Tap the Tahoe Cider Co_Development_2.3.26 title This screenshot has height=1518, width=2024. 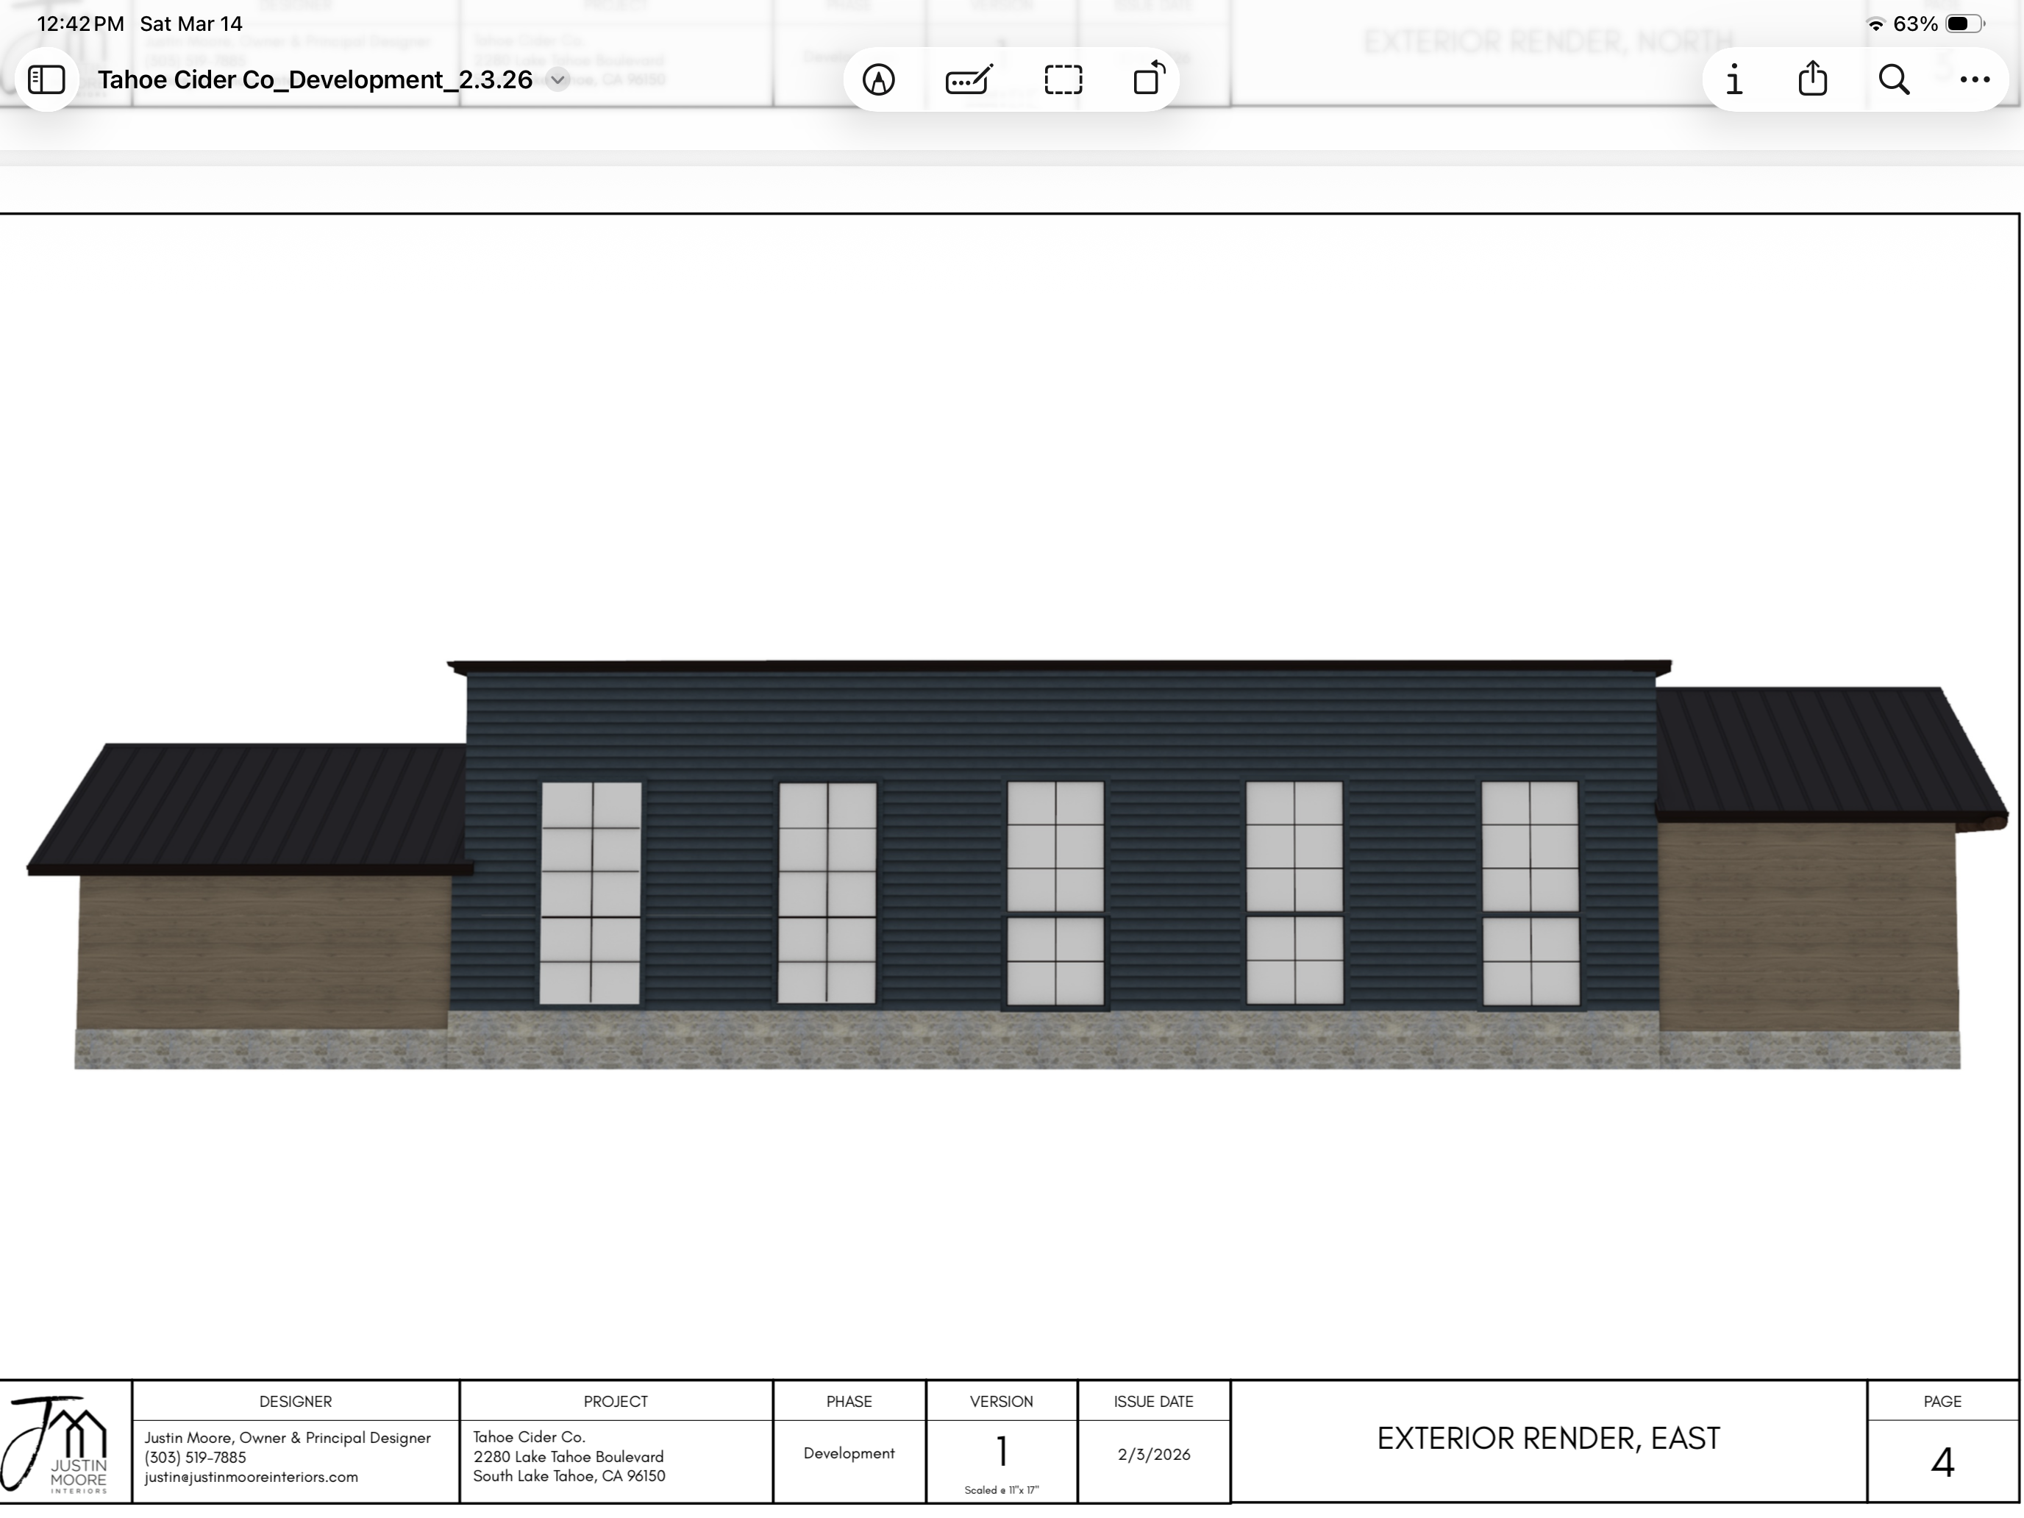point(315,79)
